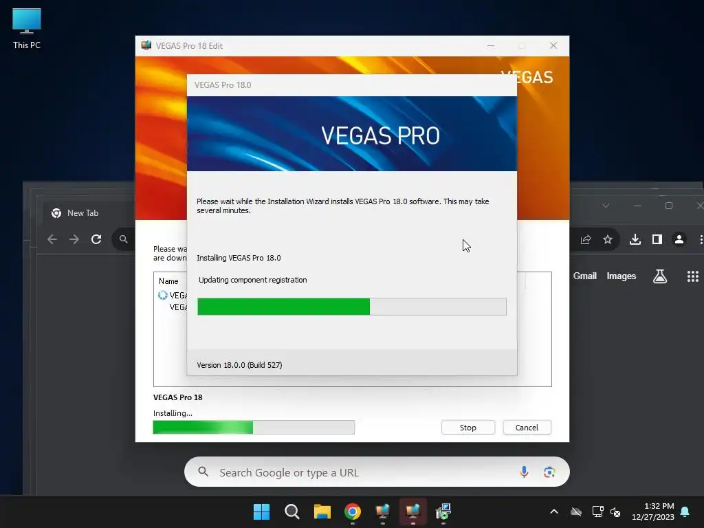Open Windows taskbar Search
Screen dimensions: 704x528
(291, 511)
